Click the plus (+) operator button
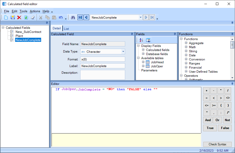Viewport: 235px width, 153px height. click(x=207, y=91)
